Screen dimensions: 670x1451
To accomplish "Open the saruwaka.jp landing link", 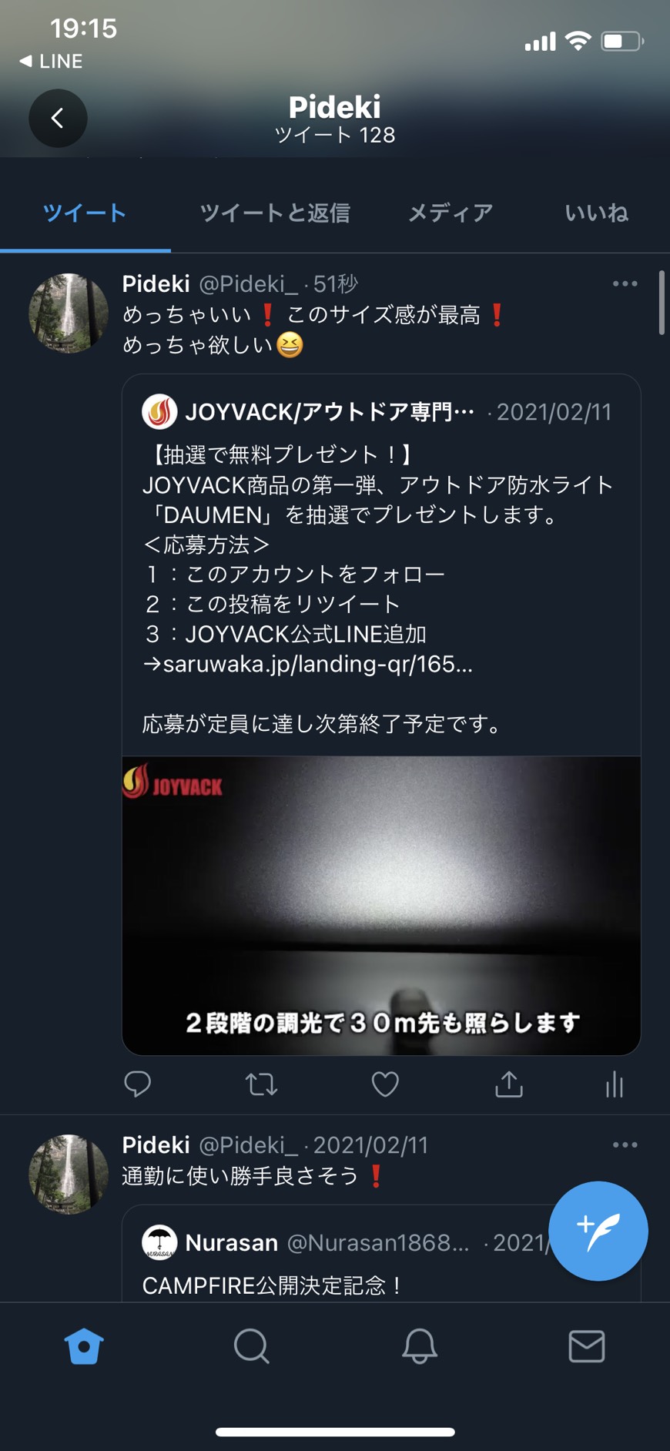I will (x=317, y=664).
